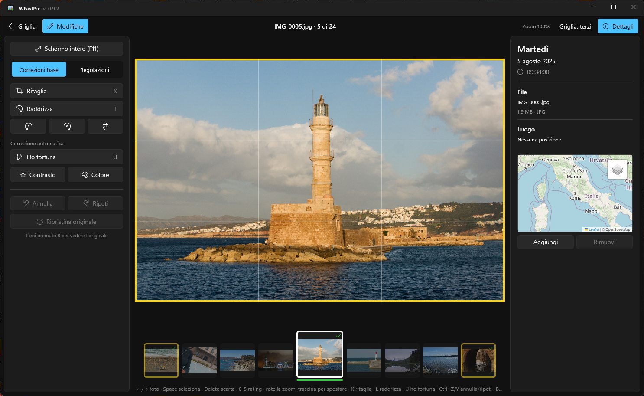Close the WFastPic window
Screen dimensions: 644x396
[x=634, y=7]
